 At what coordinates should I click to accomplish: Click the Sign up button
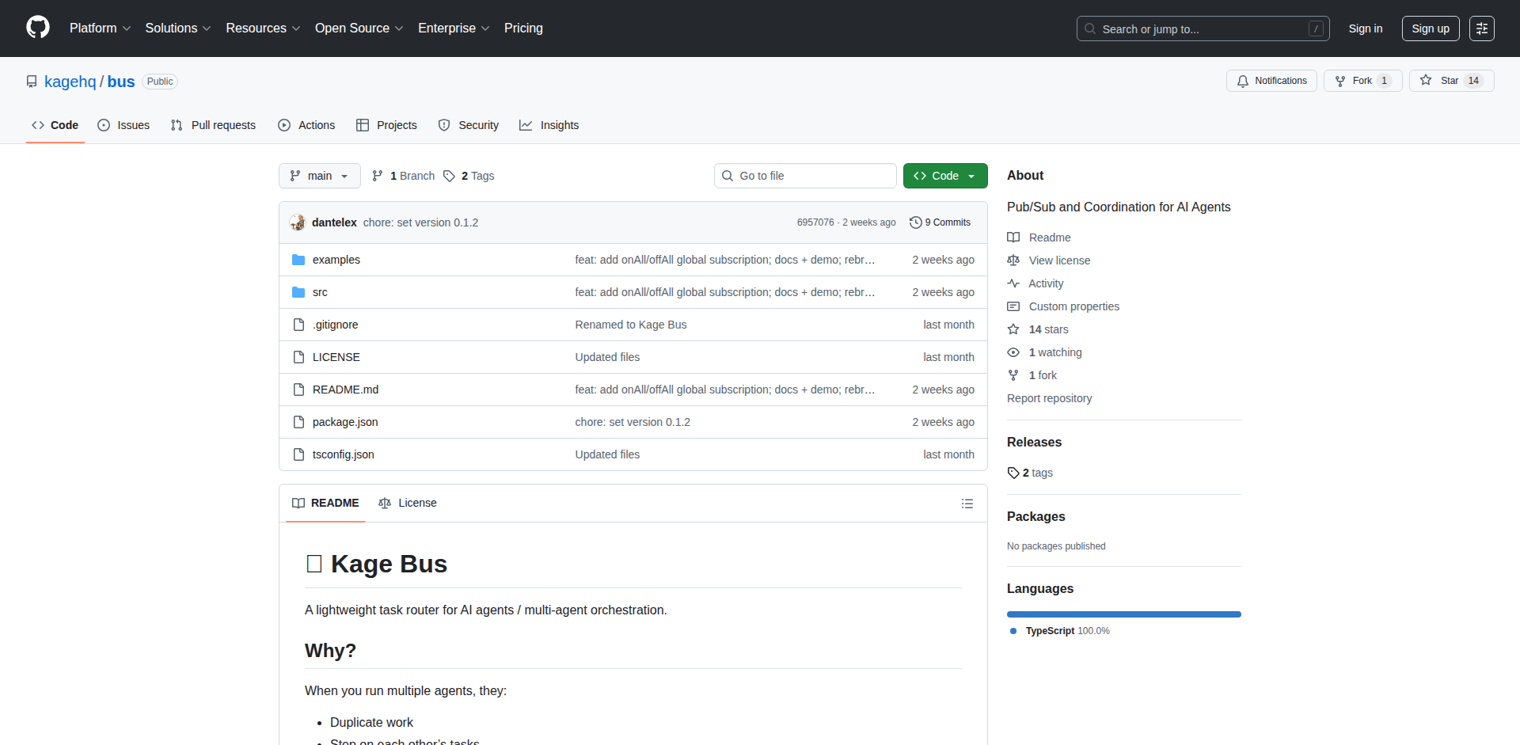pos(1430,29)
